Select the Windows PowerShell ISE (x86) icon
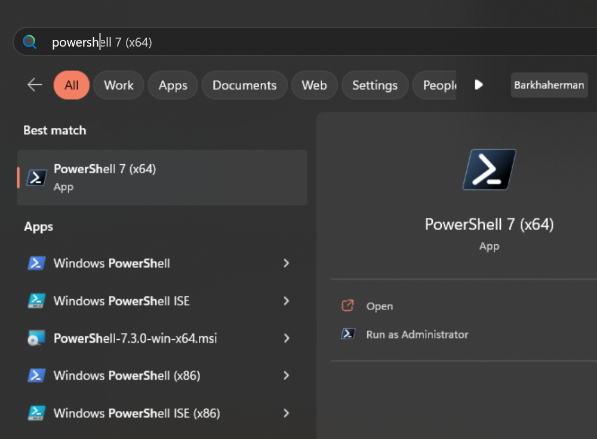 pyautogui.click(x=36, y=413)
